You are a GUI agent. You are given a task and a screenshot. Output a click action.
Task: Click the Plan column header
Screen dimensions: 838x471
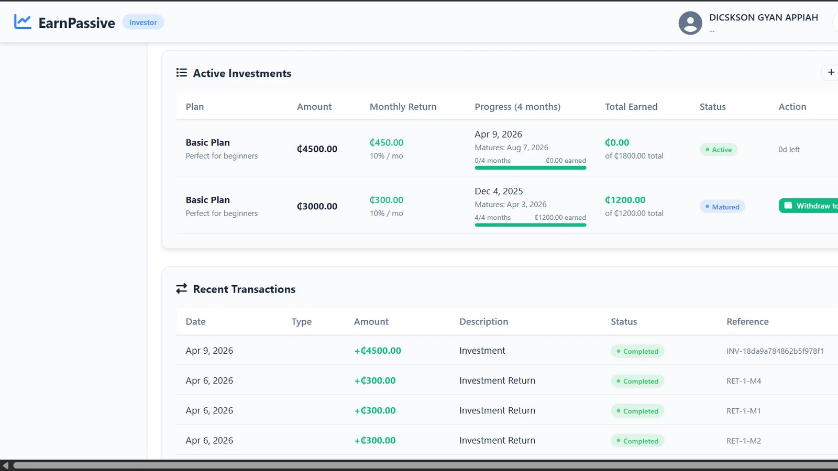(195, 107)
